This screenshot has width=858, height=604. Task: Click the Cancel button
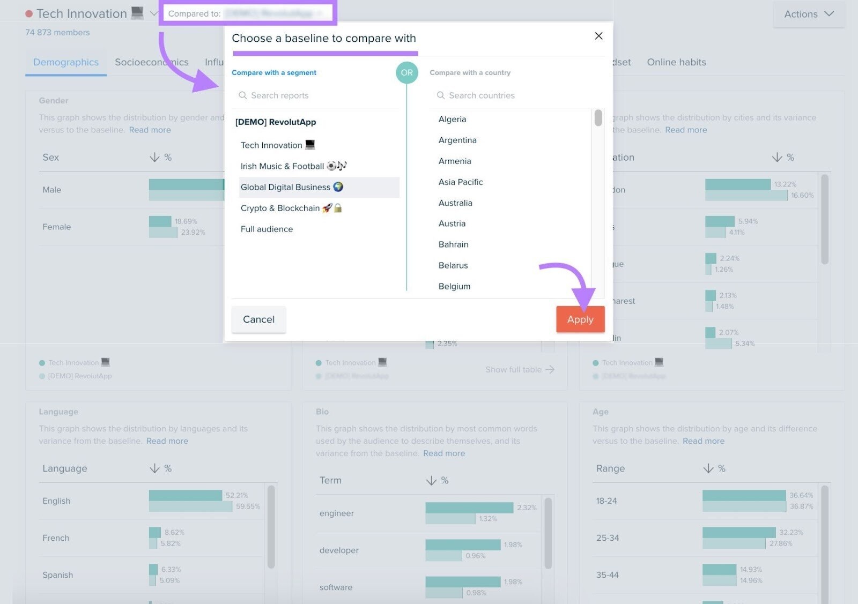click(258, 319)
